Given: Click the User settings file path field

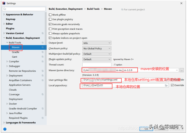Looking at the screenshot, I should pos(125,80).
